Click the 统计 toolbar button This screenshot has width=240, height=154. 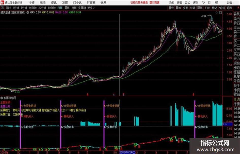tap(193, 8)
